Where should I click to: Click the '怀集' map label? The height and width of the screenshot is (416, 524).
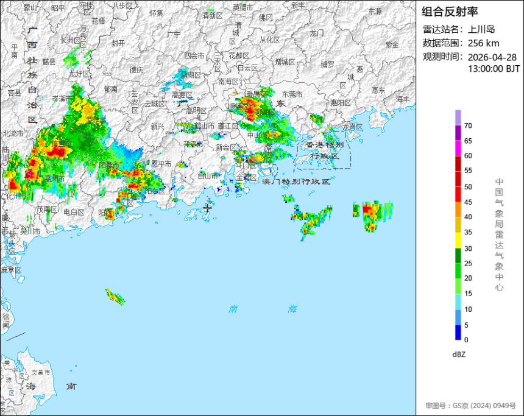click(156, 13)
